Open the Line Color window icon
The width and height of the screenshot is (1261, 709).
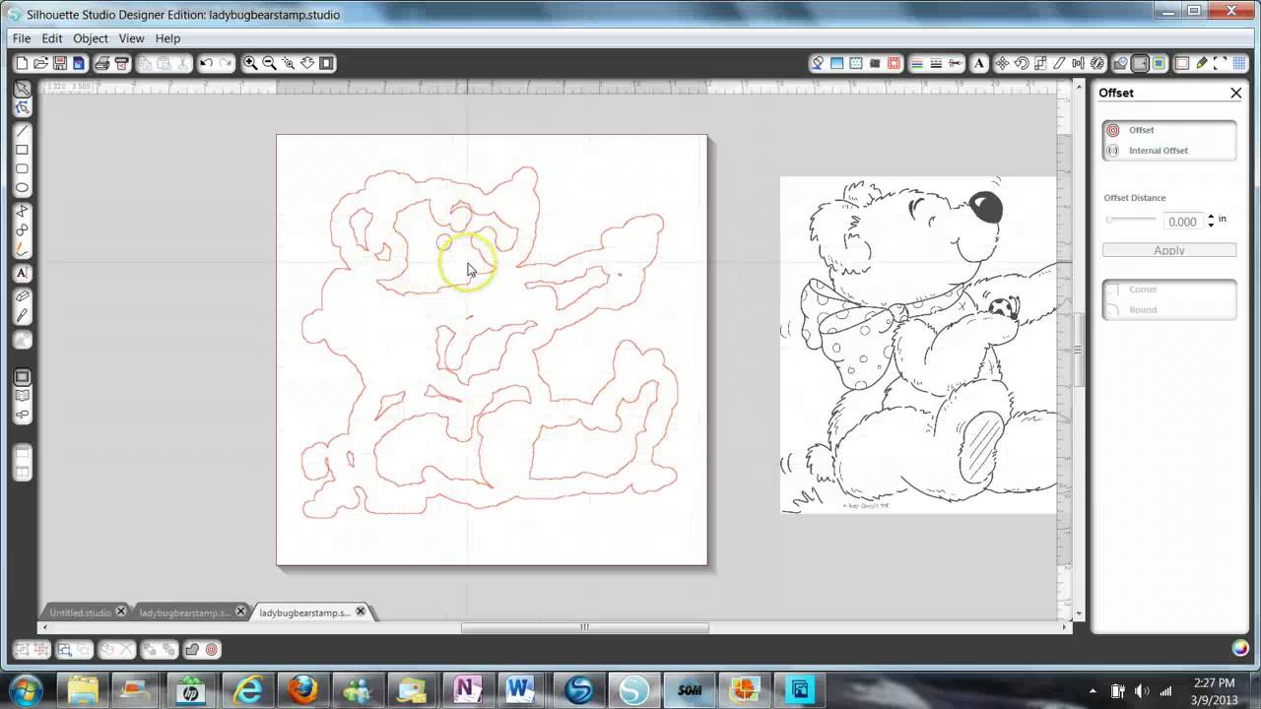pos(917,63)
